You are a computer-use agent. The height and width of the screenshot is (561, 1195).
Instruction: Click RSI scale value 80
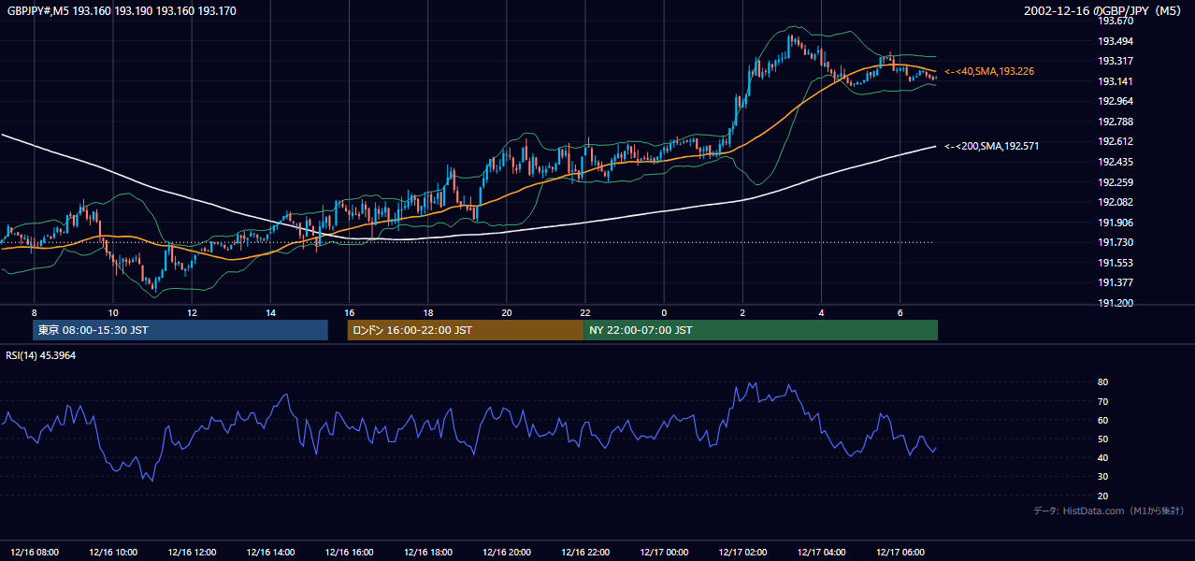coord(1103,382)
